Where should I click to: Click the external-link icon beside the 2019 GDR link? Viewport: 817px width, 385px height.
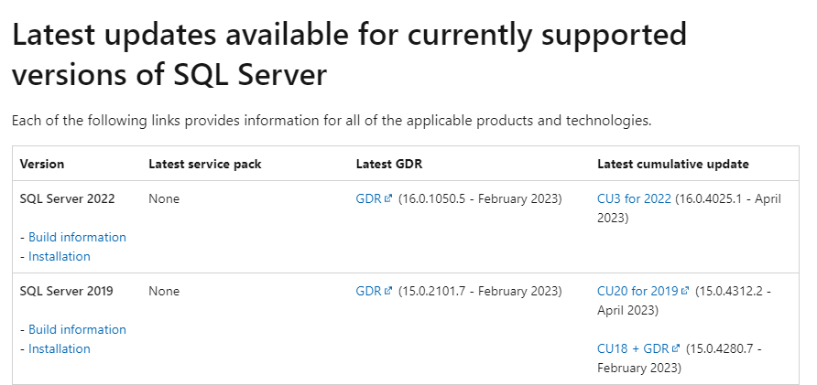click(388, 291)
